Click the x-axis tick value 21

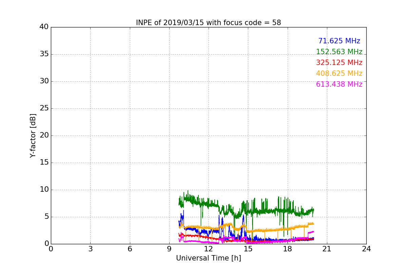(x=327, y=249)
